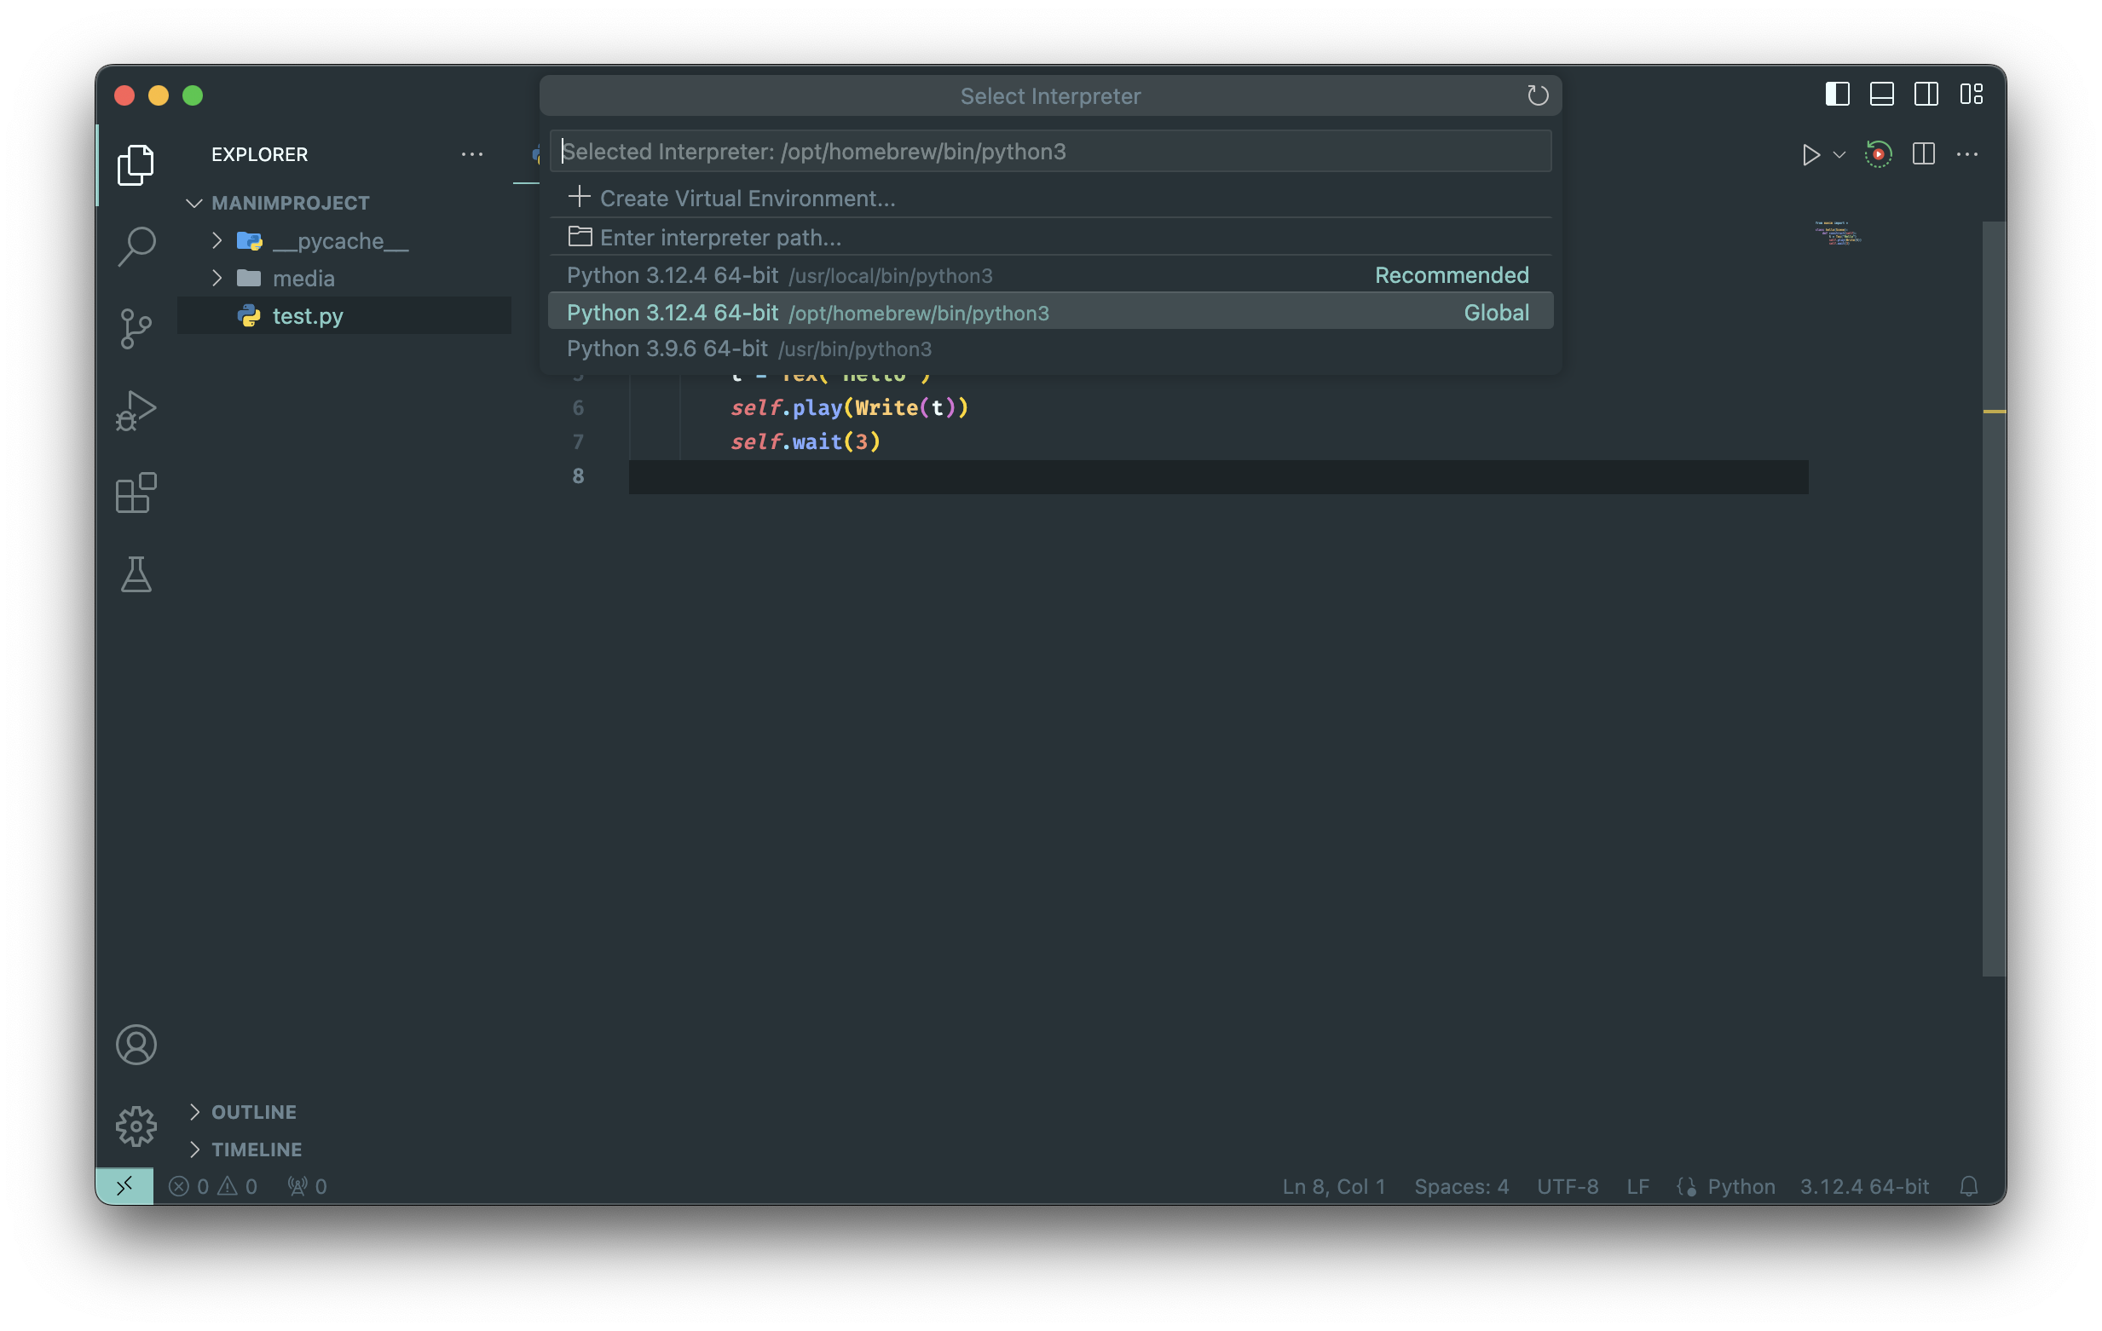Choose Enter interpreter path option
Image resolution: width=2102 pixels, height=1331 pixels.
pyautogui.click(x=1050, y=237)
